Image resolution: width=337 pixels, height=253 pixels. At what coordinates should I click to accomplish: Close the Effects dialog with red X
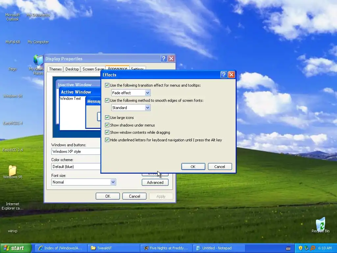click(x=231, y=75)
